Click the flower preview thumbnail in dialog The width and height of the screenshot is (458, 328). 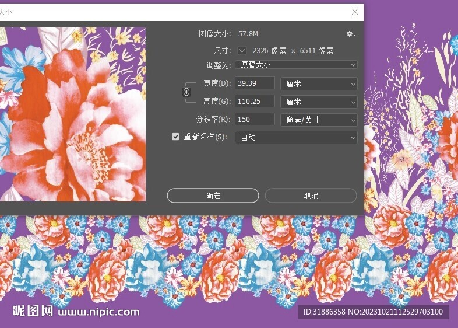pyautogui.click(x=73, y=114)
